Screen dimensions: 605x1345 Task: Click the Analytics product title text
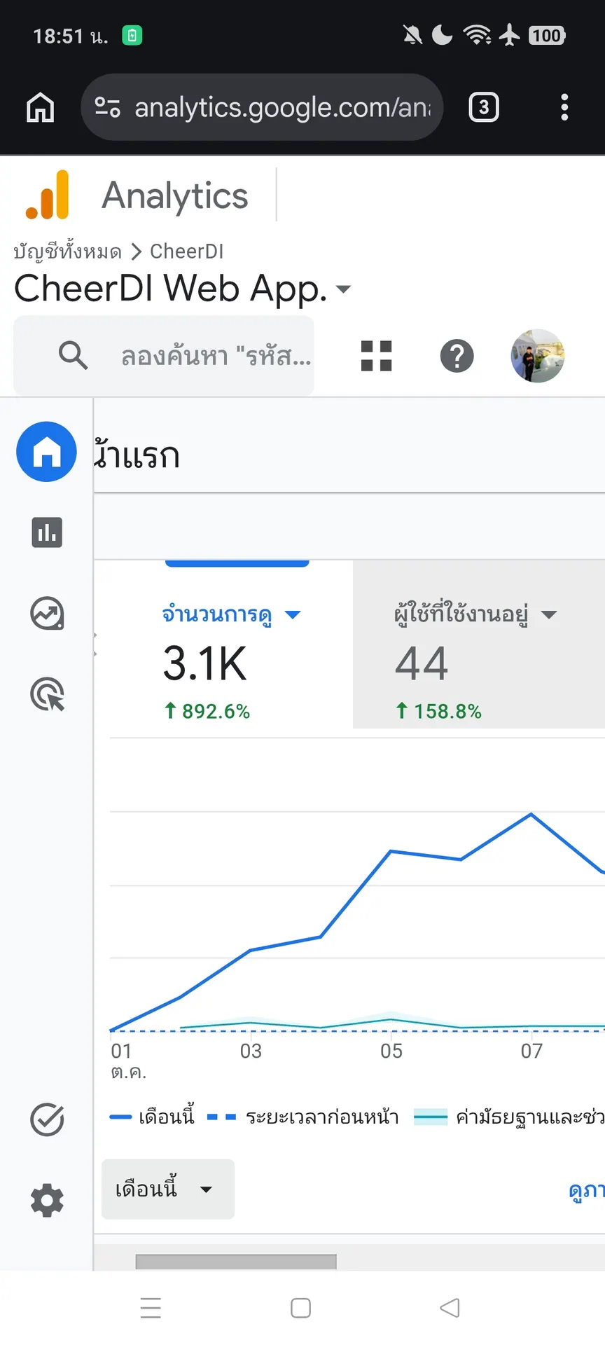(175, 196)
